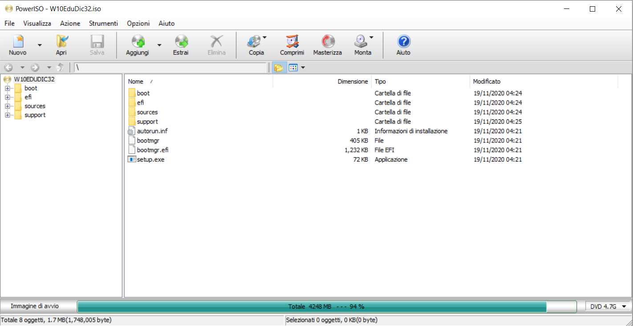Select the bootmgr.efi file icon
This screenshot has width=633, height=326.
(131, 150)
